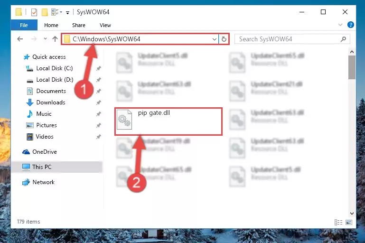The height and width of the screenshot is (243, 365).
Task: Click the 179 items status text
Action: 28,222
